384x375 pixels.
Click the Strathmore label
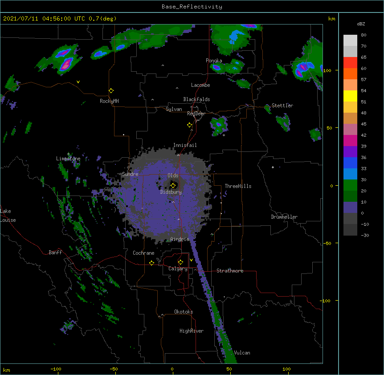230,271
